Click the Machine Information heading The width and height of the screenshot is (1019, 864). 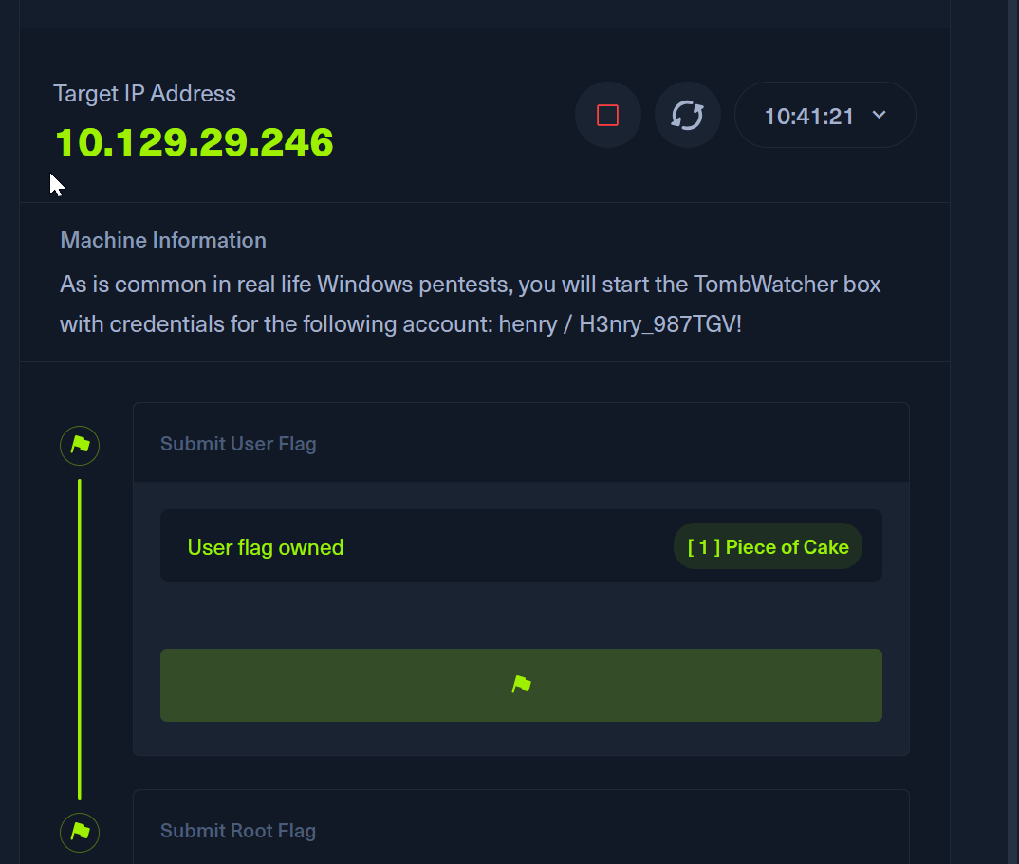[x=163, y=240]
